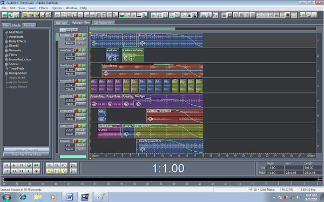The width and height of the screenshot is (324, 202).
Task: Rewind using the double left arrows
Action: (x=14, y=171)
